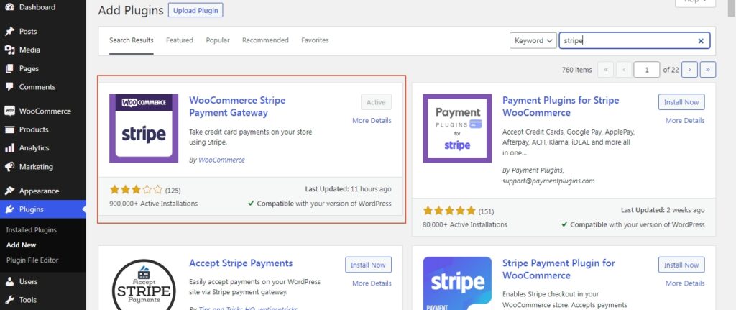Viewport: 736px width, 310px height.
Task: Click the five-star rating of Payment Plugins
Action: click(449, 211)
